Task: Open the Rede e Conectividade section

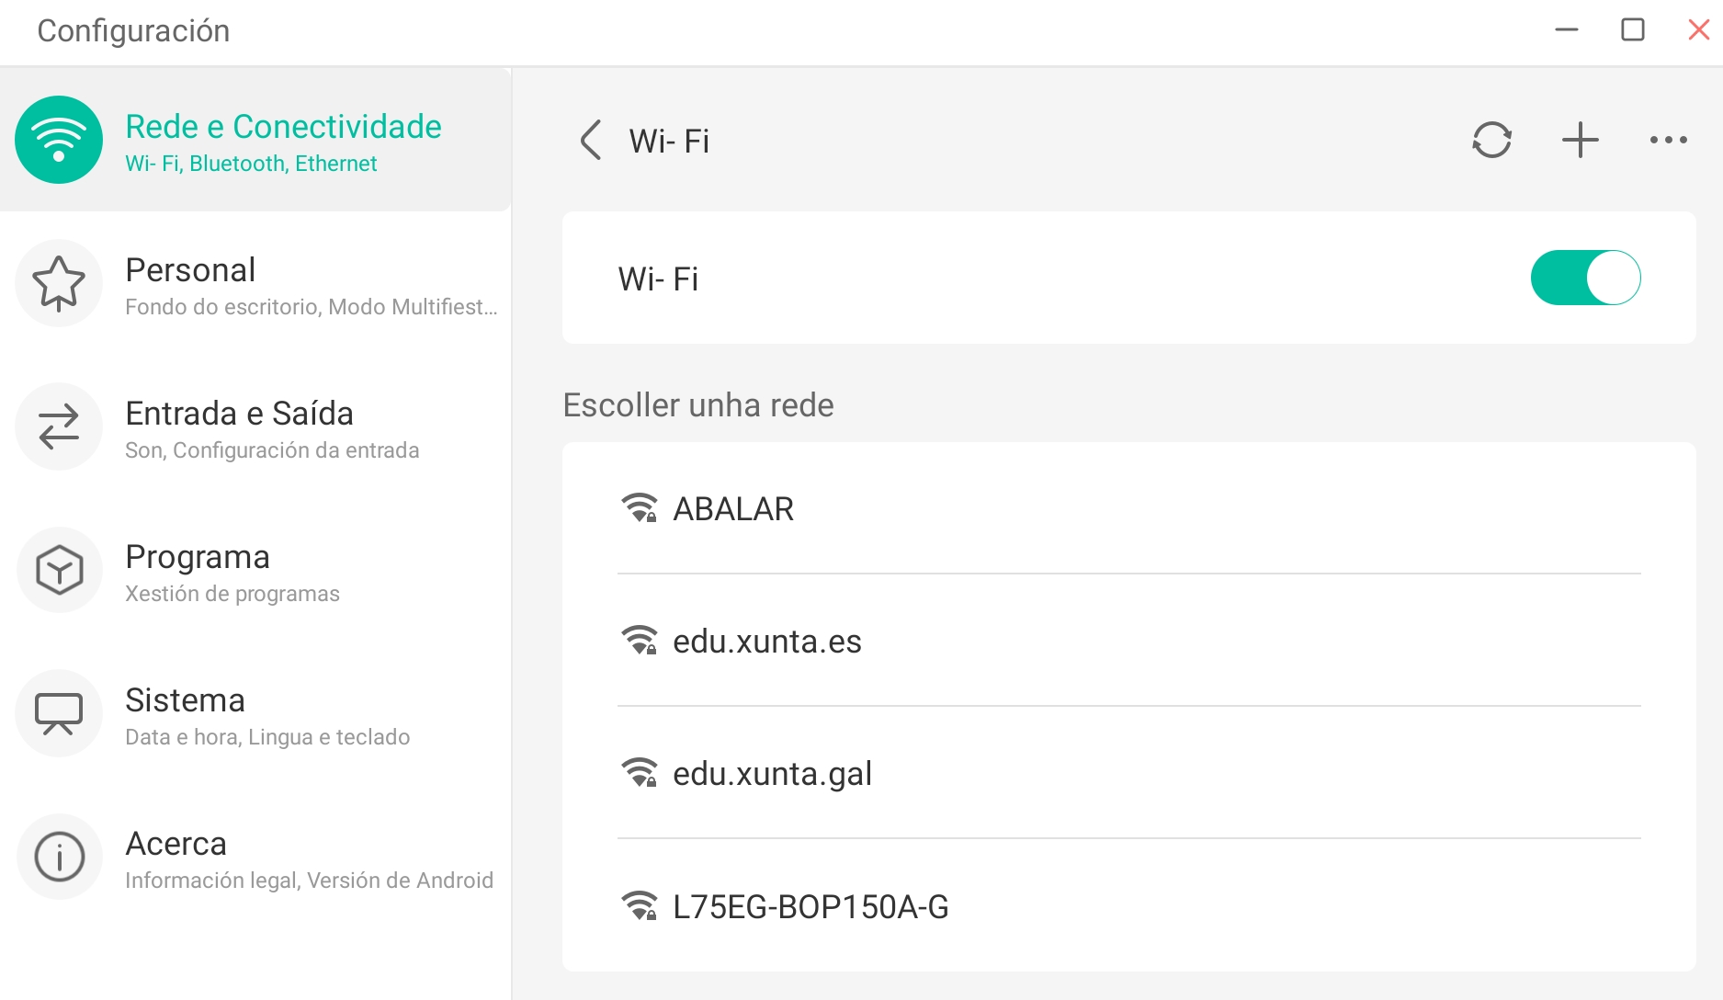Action: click(x=283, y=140)
